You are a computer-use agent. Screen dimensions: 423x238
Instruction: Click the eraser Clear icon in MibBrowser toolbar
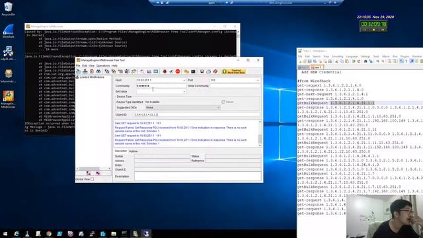215,71
